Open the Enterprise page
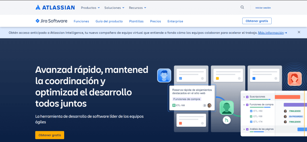Image resolution: width=307 pixels, height=142 pixels. [x=175, y=21]
